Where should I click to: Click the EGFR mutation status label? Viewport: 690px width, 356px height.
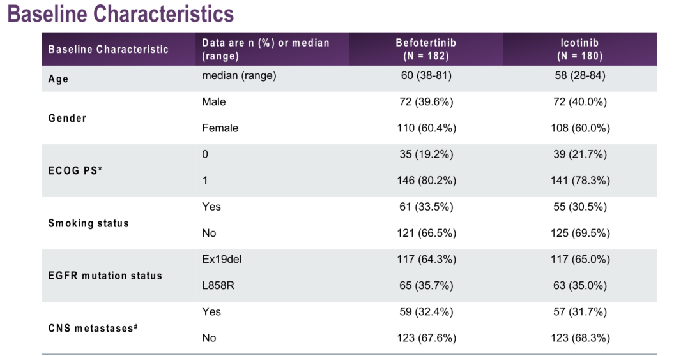(x=105, y=276)
